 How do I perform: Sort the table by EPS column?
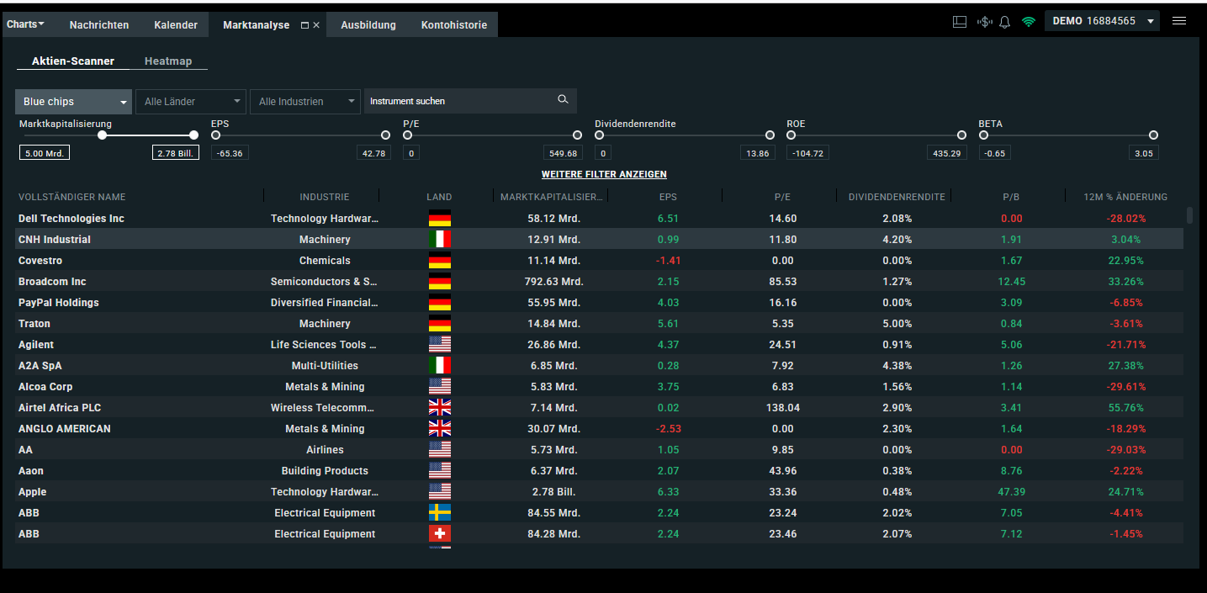tap(668, 196)
